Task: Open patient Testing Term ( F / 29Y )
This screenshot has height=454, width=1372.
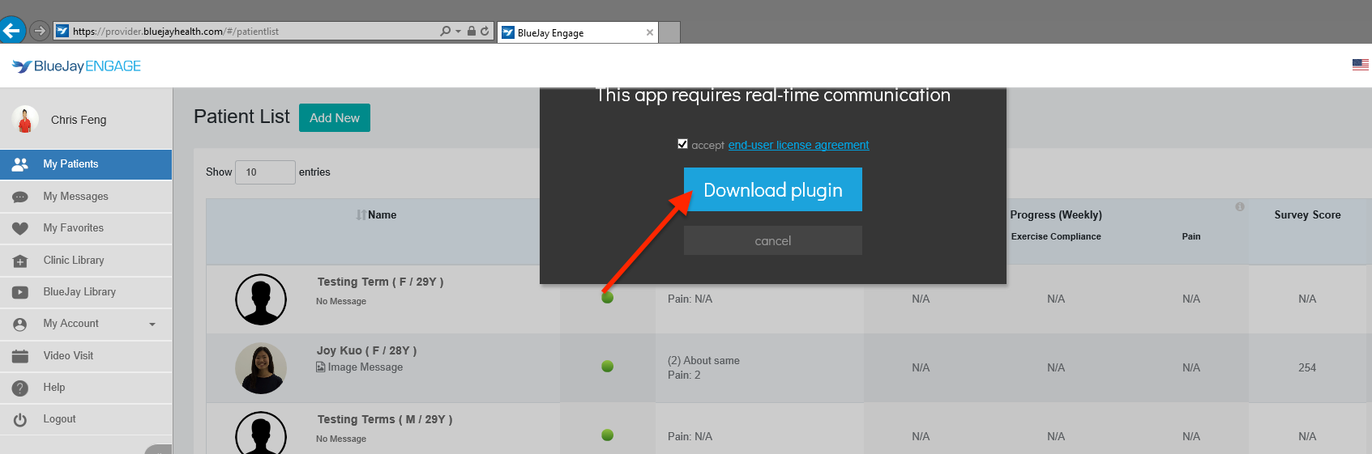Action: click(380, 282)
